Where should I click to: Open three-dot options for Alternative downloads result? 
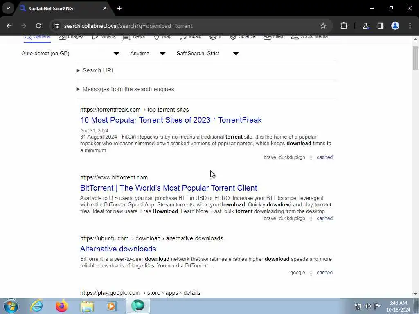(311, 273)
